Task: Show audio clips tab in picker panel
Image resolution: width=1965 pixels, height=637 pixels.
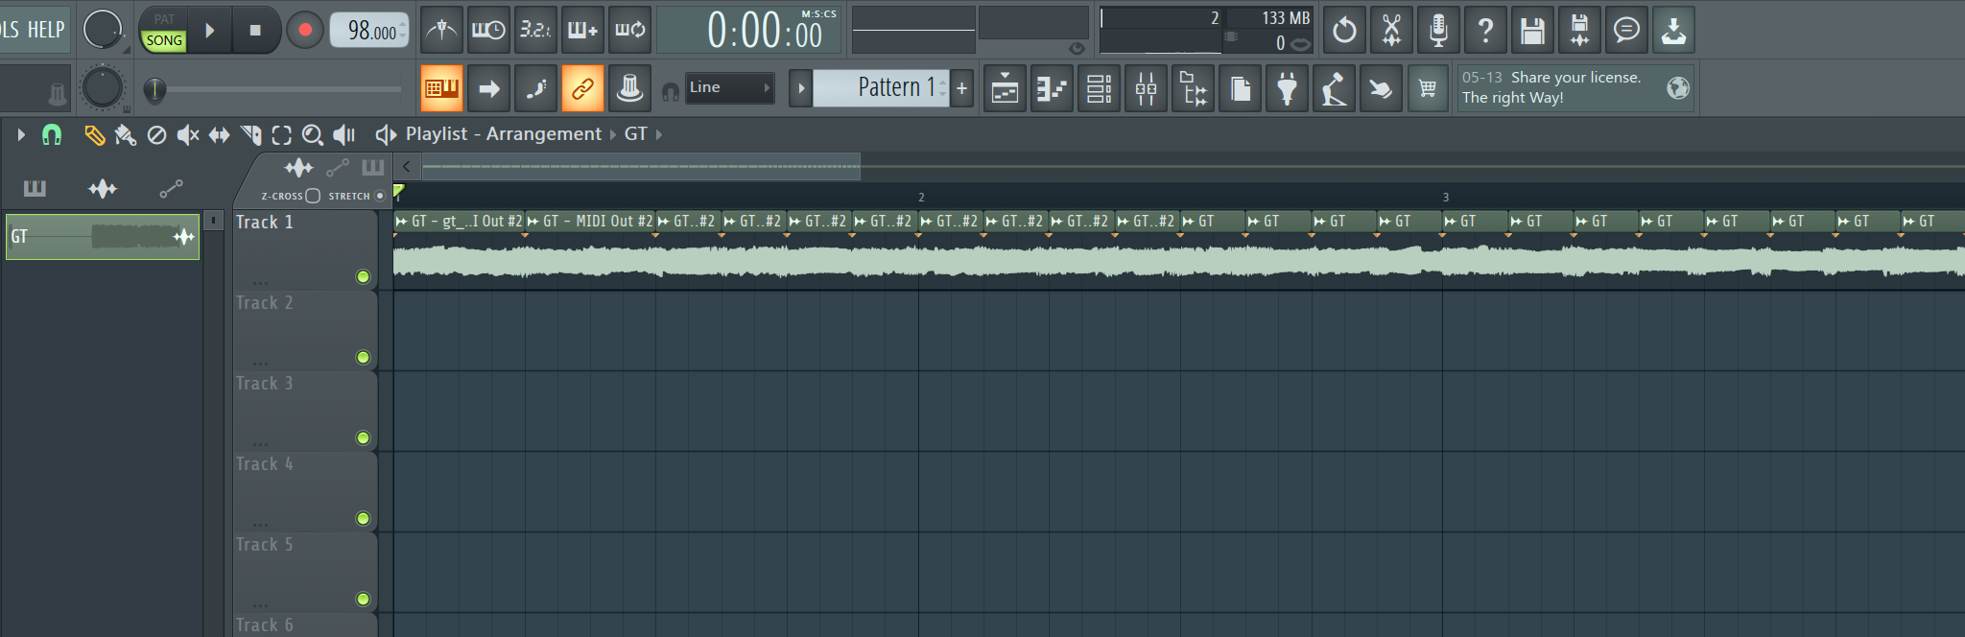Action: pos(103,188)
